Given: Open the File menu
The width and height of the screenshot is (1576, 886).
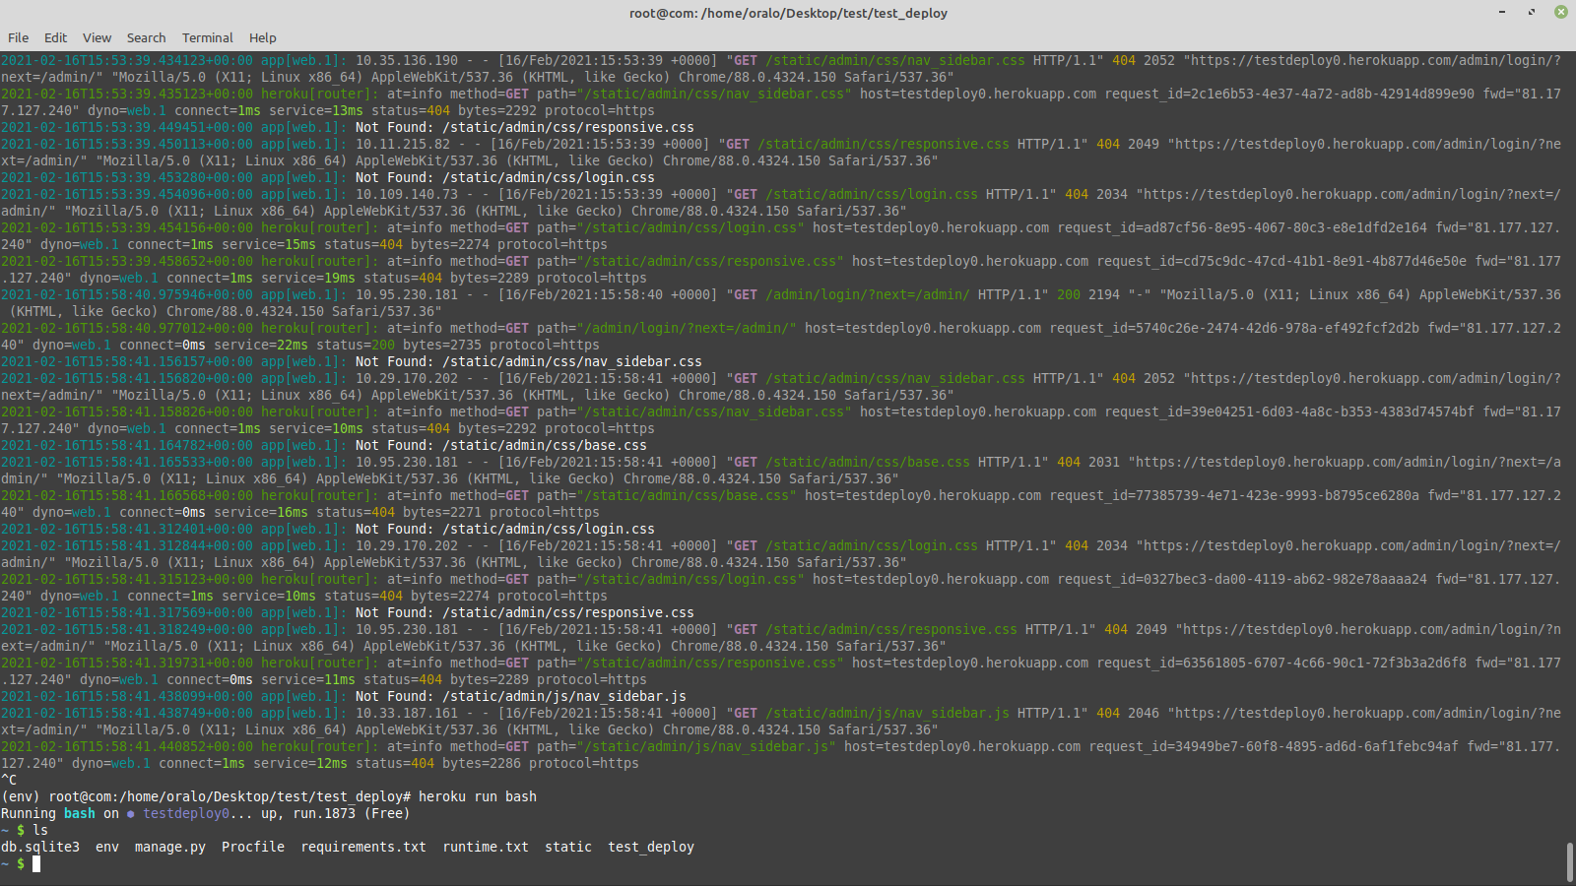Looking at the screenshot, I should 19,37.
